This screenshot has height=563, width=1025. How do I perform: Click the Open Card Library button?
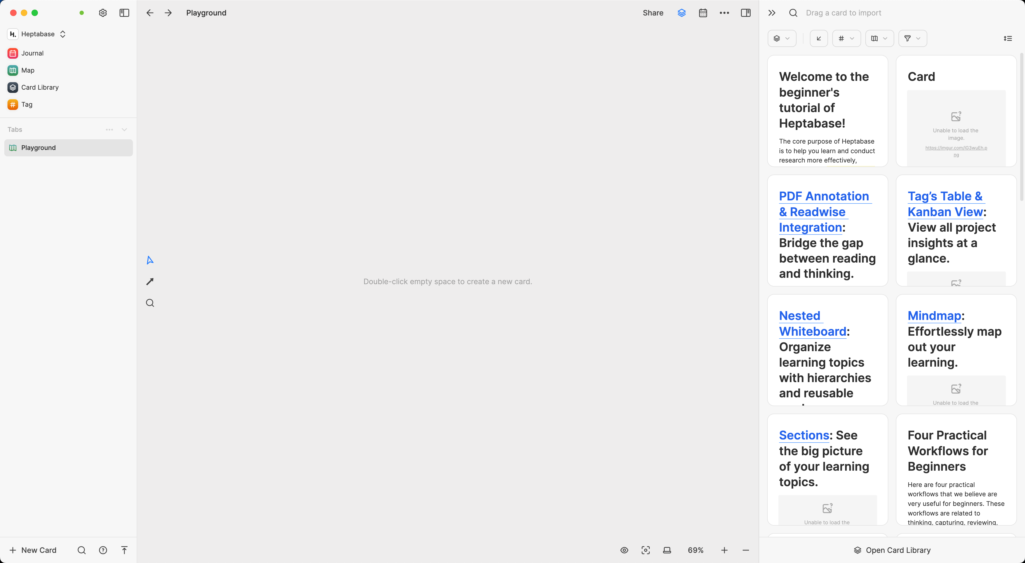(x=892, y=550)
